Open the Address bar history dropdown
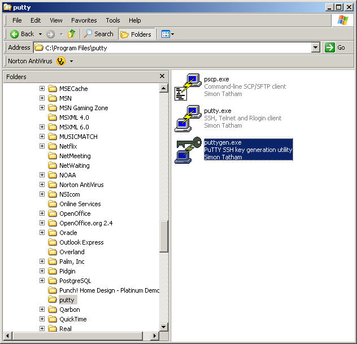 (x=316, y=47)
